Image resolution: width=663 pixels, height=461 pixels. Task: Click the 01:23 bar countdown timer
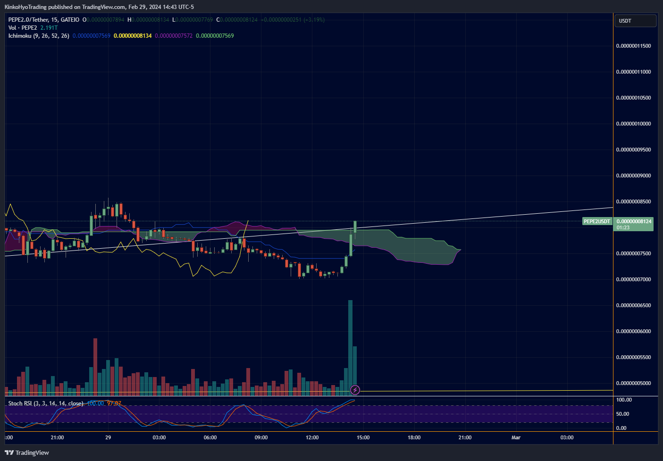pos(623,228)
